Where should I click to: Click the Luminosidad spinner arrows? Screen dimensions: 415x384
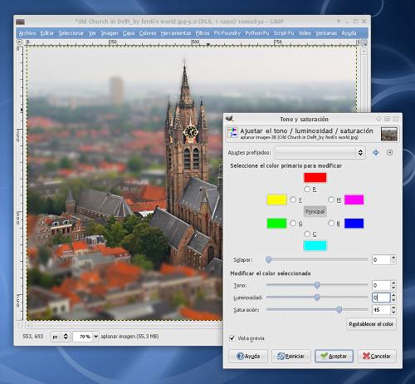coord(393,298)
